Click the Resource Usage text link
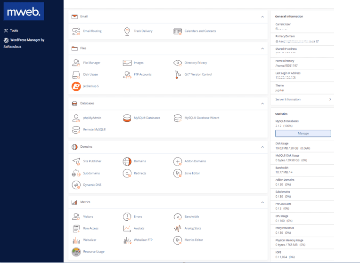Screen dimensions: 360x263 tap(94, 252)
